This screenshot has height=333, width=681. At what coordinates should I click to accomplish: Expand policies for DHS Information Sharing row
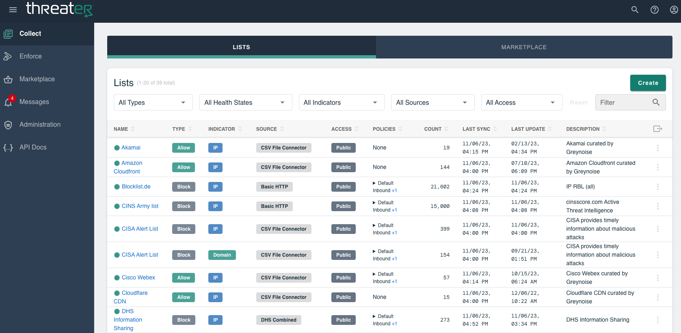pos(374,316)
